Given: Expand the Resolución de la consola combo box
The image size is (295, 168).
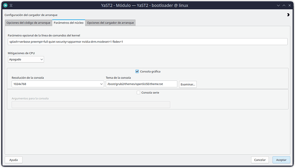Looking at the screenshot, I should point(58,84).
